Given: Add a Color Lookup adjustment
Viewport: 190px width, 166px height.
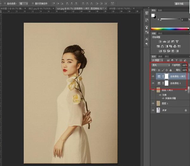Looking at the screenshot, I should pyautogui.click(x=179, y=46).
